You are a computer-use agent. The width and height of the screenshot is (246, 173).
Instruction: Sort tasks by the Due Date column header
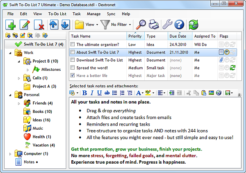coord(180,36)
